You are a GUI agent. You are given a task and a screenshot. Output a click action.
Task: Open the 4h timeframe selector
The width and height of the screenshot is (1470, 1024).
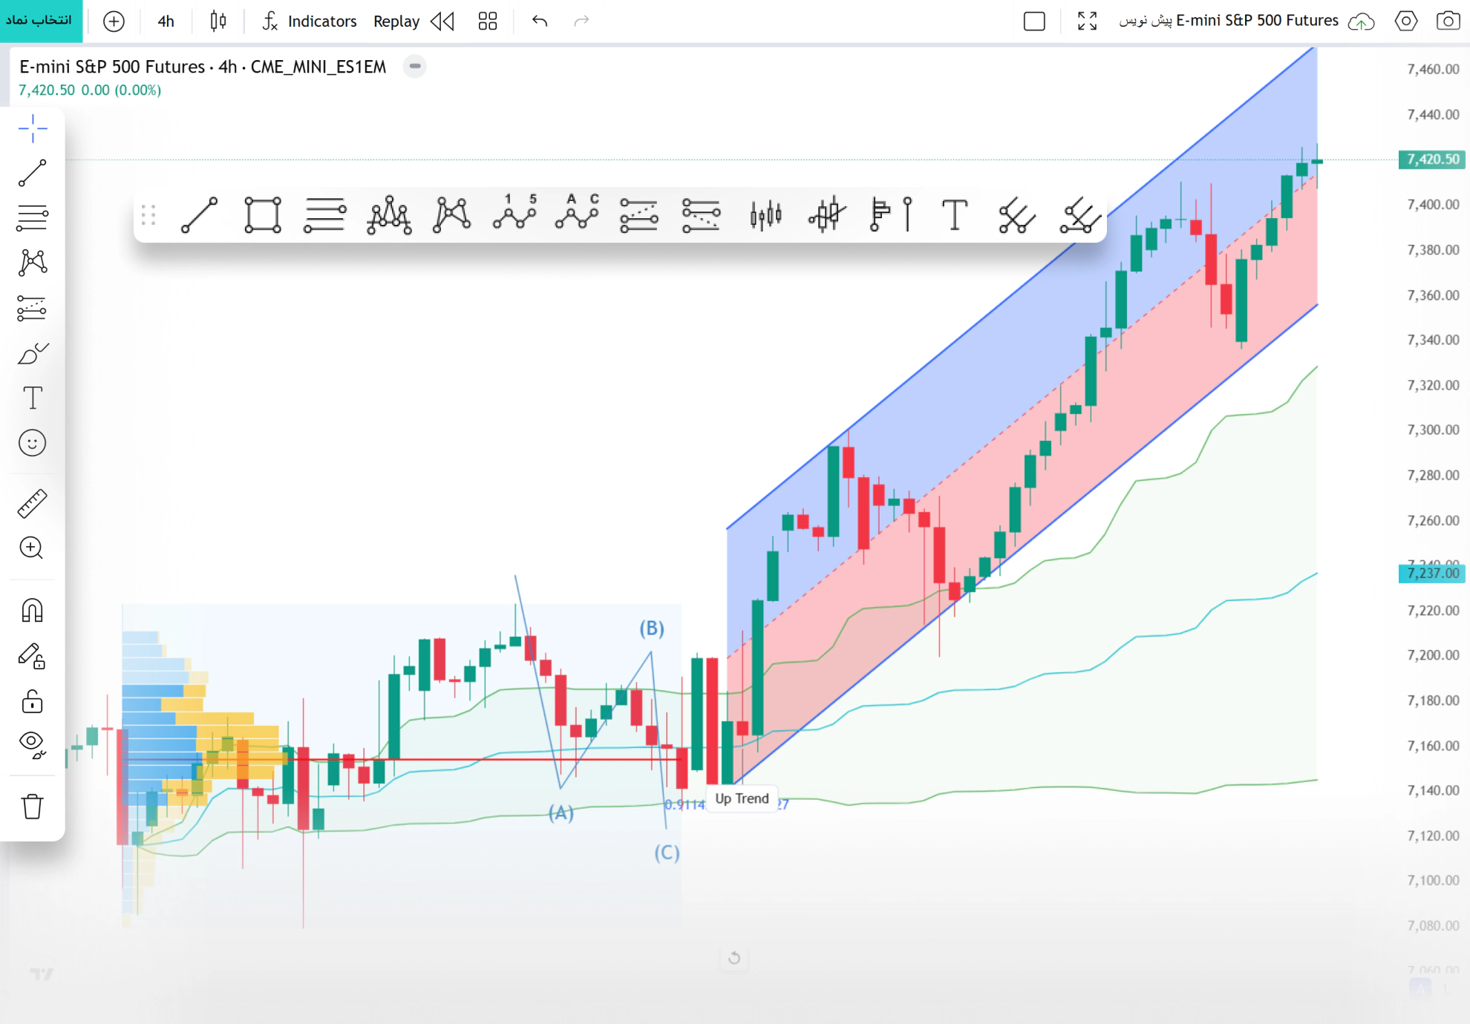click(166, 22)
